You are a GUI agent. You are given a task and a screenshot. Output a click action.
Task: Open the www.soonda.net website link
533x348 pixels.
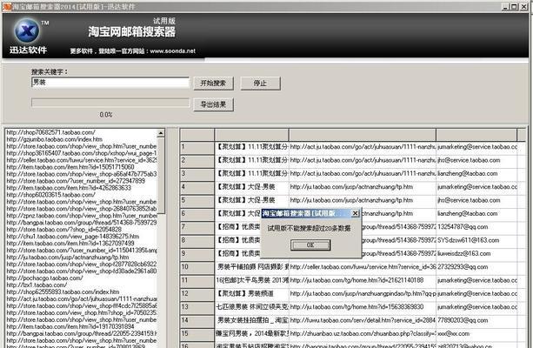(x=173, y=51)
